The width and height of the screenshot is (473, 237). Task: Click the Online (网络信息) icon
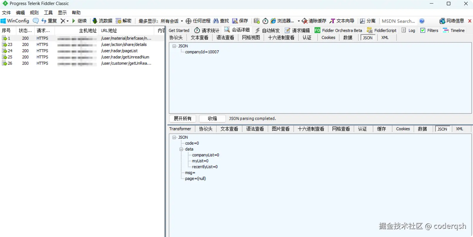(442, 21)
